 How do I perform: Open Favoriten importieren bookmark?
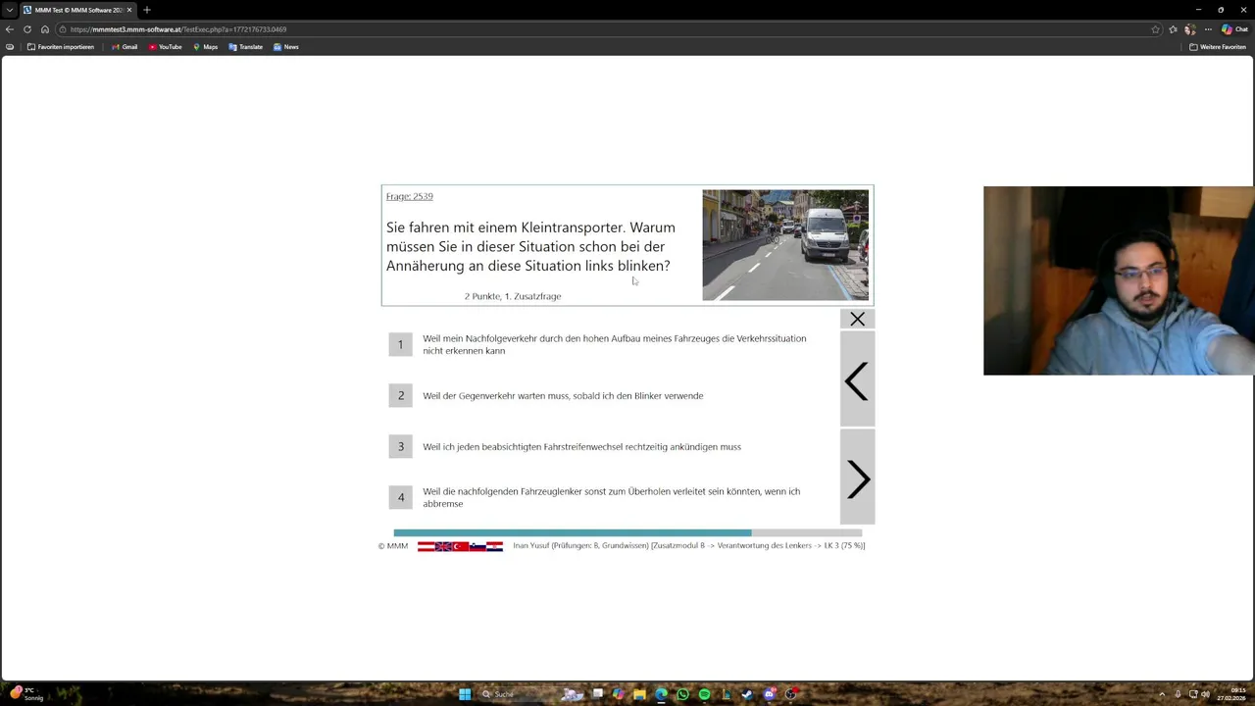click(x=61, y=47)
